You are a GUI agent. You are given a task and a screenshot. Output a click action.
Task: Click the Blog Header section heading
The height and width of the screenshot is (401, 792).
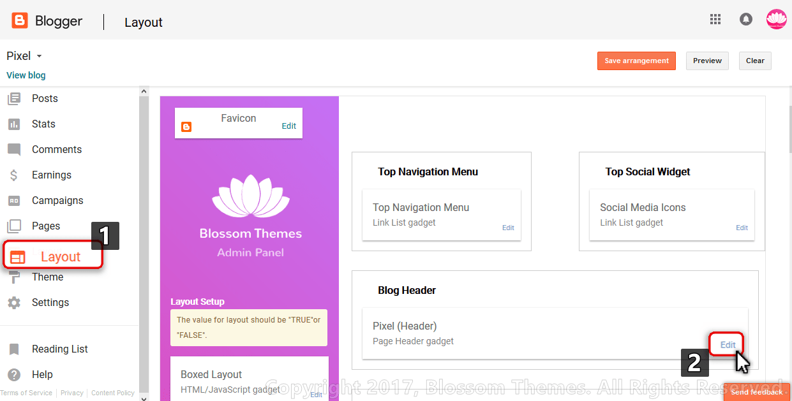[x=407, y=290]
